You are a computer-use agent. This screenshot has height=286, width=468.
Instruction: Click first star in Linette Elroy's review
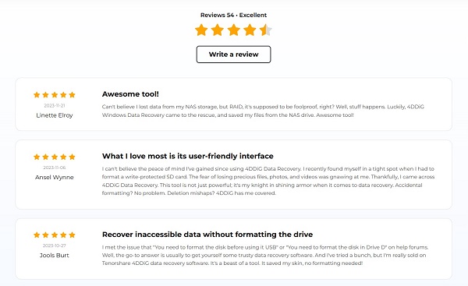[x=37, y=95]
